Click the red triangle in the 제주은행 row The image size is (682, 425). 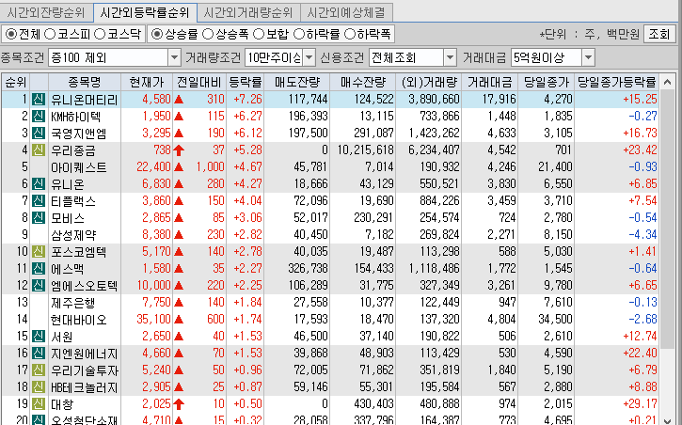[x=179, y=303]
